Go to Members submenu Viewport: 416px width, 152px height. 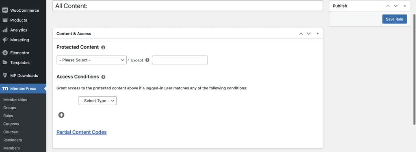point(11,148)
